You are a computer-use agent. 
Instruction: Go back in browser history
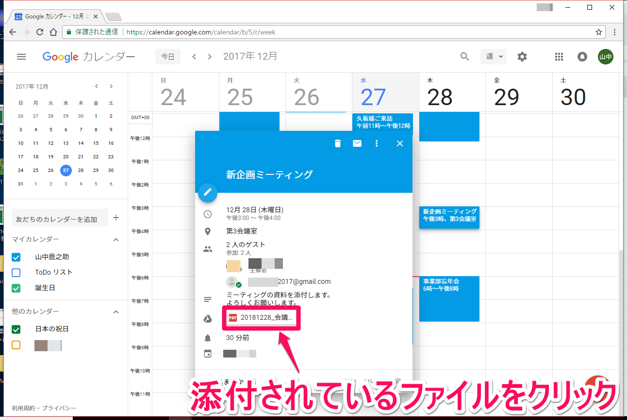pos(13,32)
